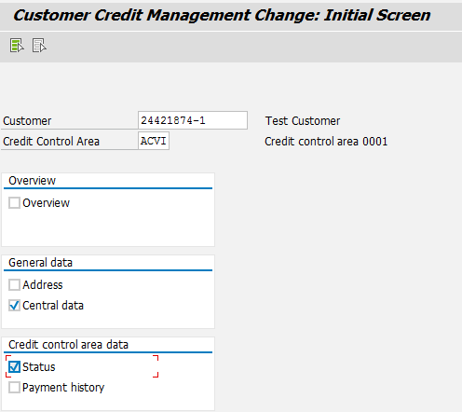Screen dimensions: 462x412
Task: Uncheck the Status checkbox
Action: (14, 367)
